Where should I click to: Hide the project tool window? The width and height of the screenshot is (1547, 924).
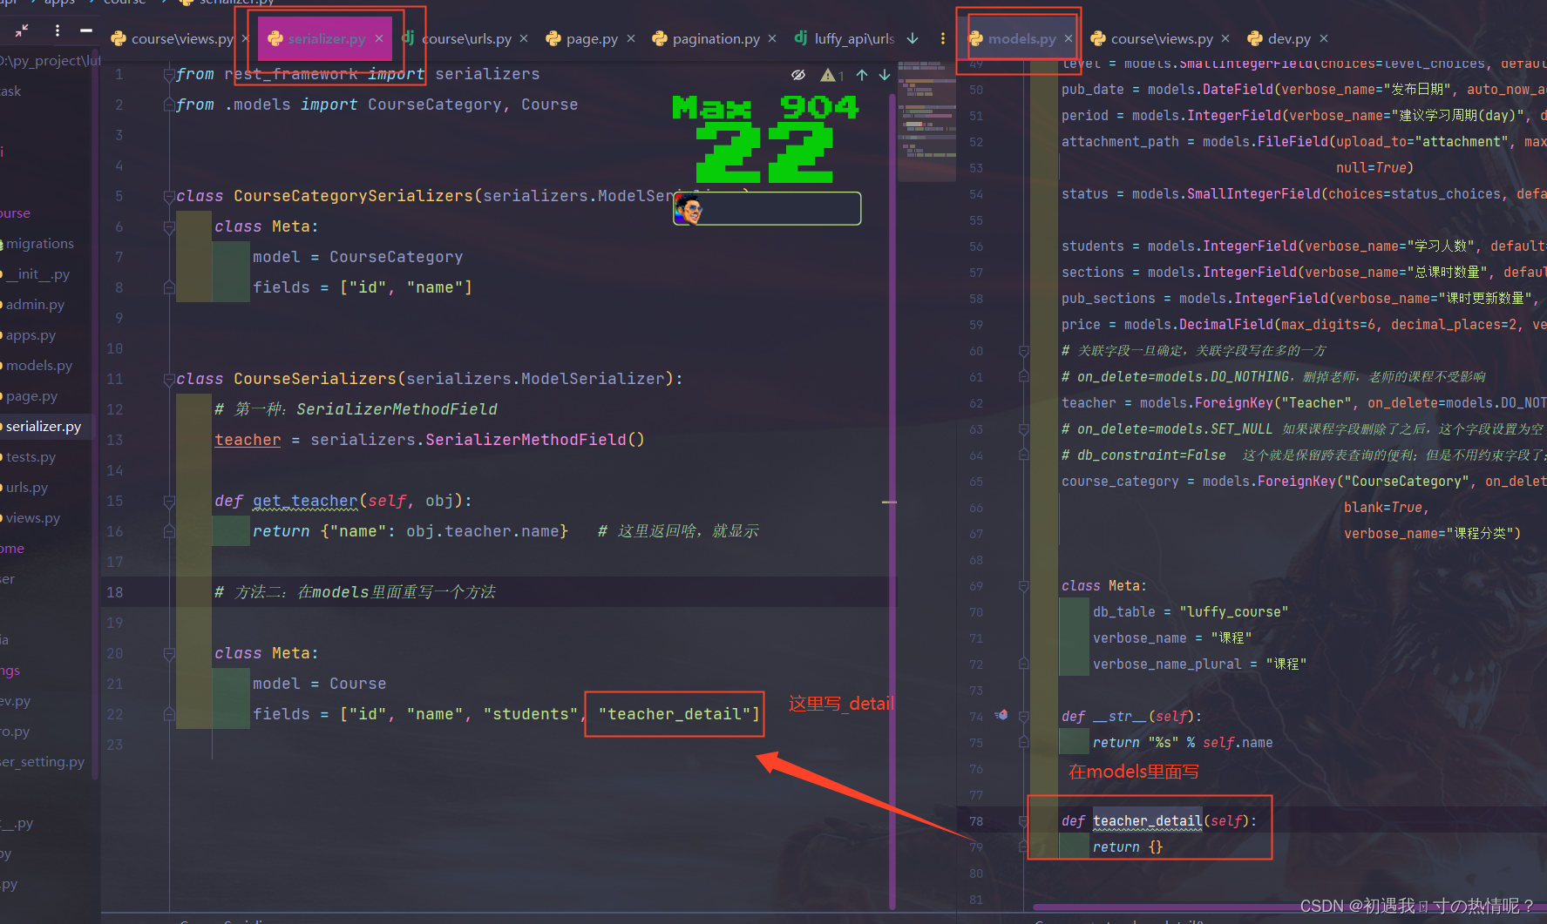pyautogui.click(x=85, y=30)
